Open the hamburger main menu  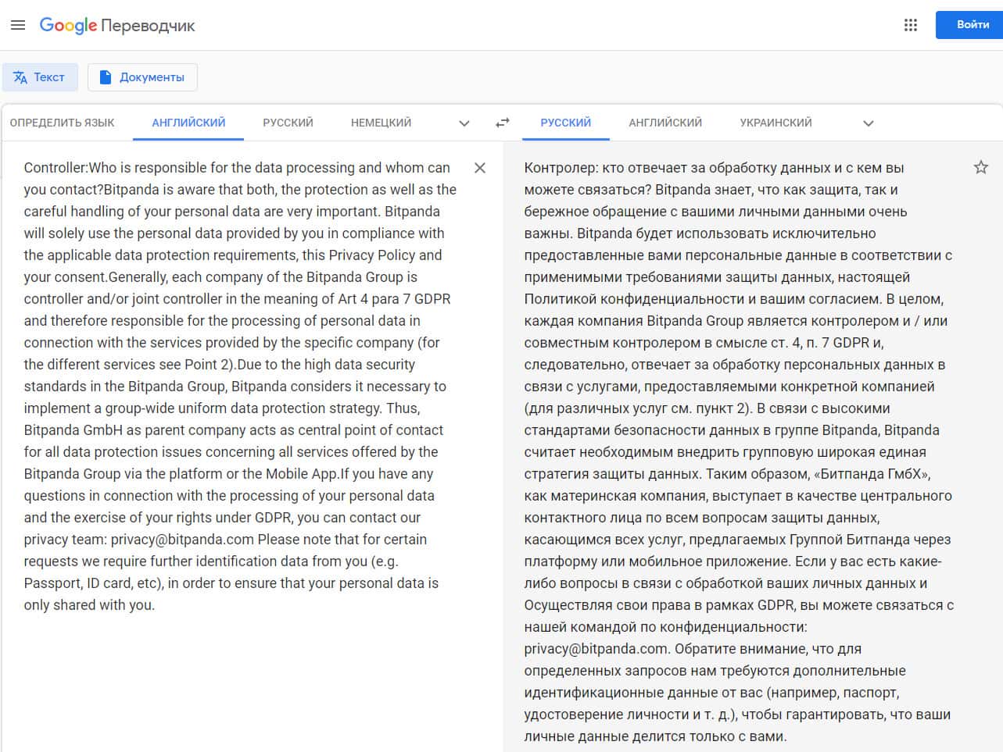(18, 25)
